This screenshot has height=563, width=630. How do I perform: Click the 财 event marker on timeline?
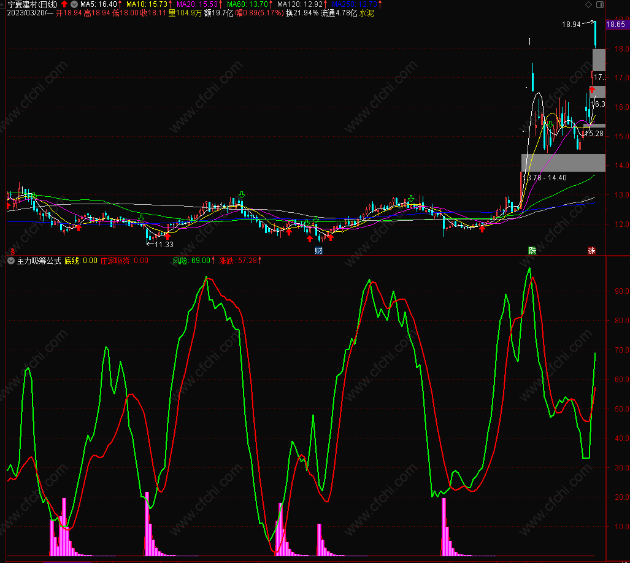click(318, 251)
